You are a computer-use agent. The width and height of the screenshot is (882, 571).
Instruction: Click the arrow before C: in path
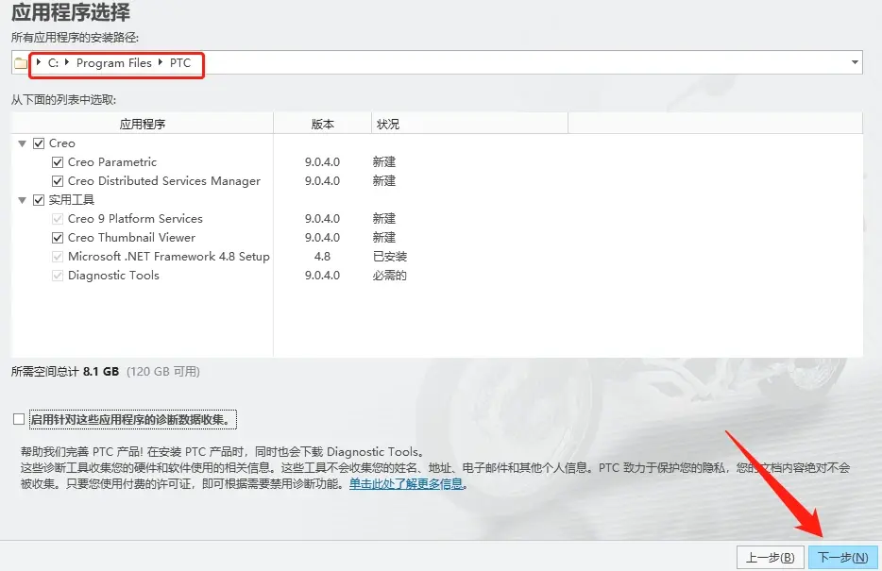click(x=39, y=62)
